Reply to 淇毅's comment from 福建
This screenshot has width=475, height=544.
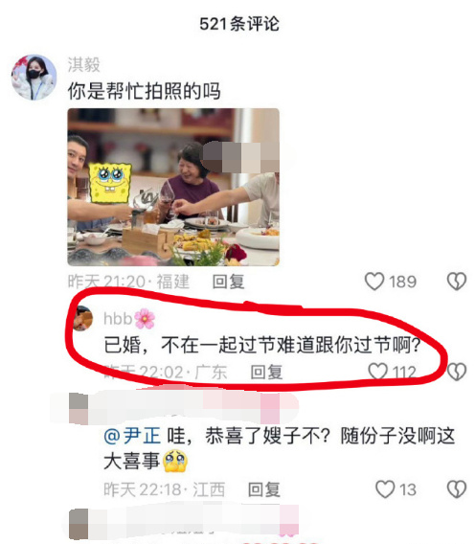coord(228,282)
